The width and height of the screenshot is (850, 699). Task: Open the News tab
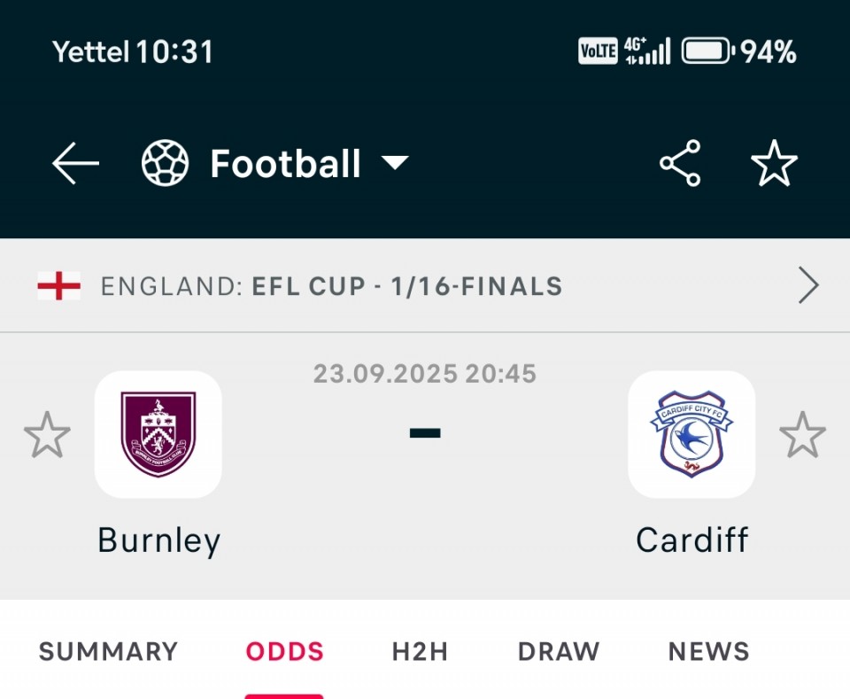709,652
